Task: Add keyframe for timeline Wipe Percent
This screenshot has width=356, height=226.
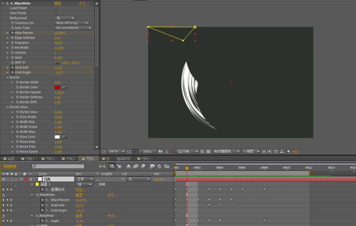Action: coord(8,200)
